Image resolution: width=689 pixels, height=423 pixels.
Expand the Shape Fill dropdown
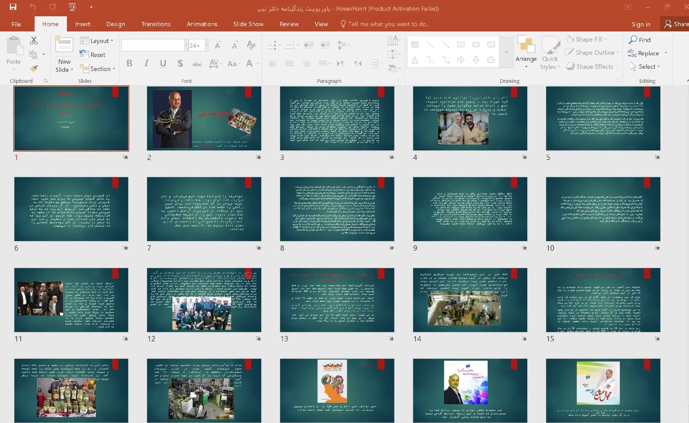click(605, 39)
